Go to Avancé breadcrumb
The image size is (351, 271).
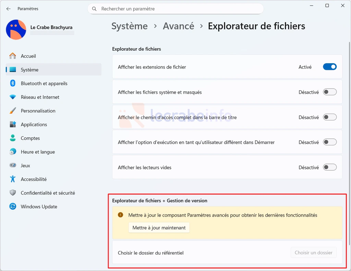click(x=178, y=26)
